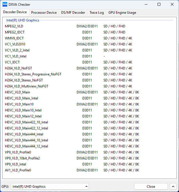Viewport: 179px width, 192px height.
Task: Open the GPU Engine Usage tab
Action: point(122,13)
